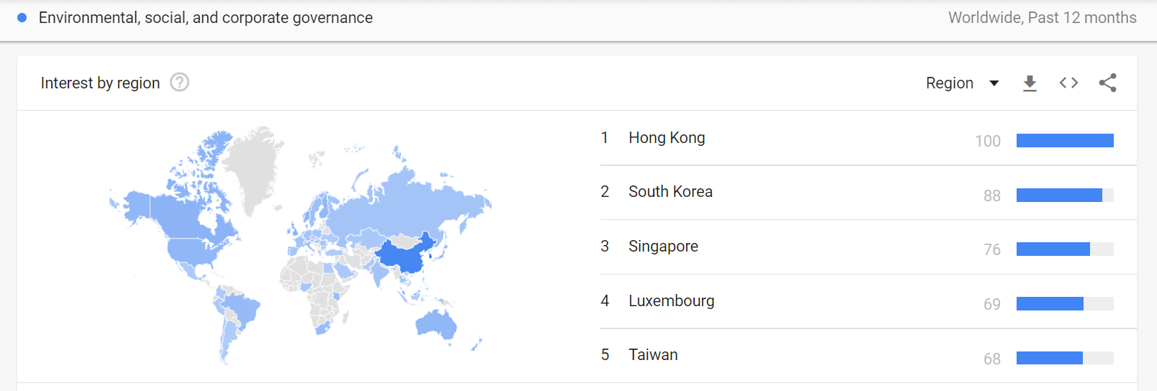This screenshot has width=1157, height=391.
Task: Click the Environmental, social, and corporate governance topic
Action: [x=205, y=18]
